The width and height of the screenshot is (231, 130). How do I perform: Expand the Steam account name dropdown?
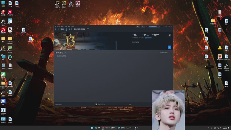(x=154, y=27)
